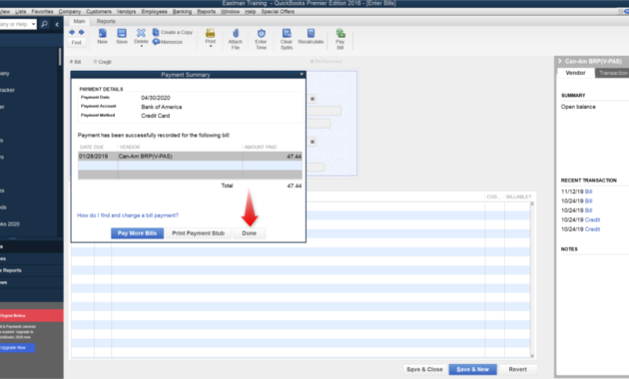Image resolution: width=629 pixels, height=379 pixels.
Task: Click Print Payment Stub button
Action: pos(198,233)
